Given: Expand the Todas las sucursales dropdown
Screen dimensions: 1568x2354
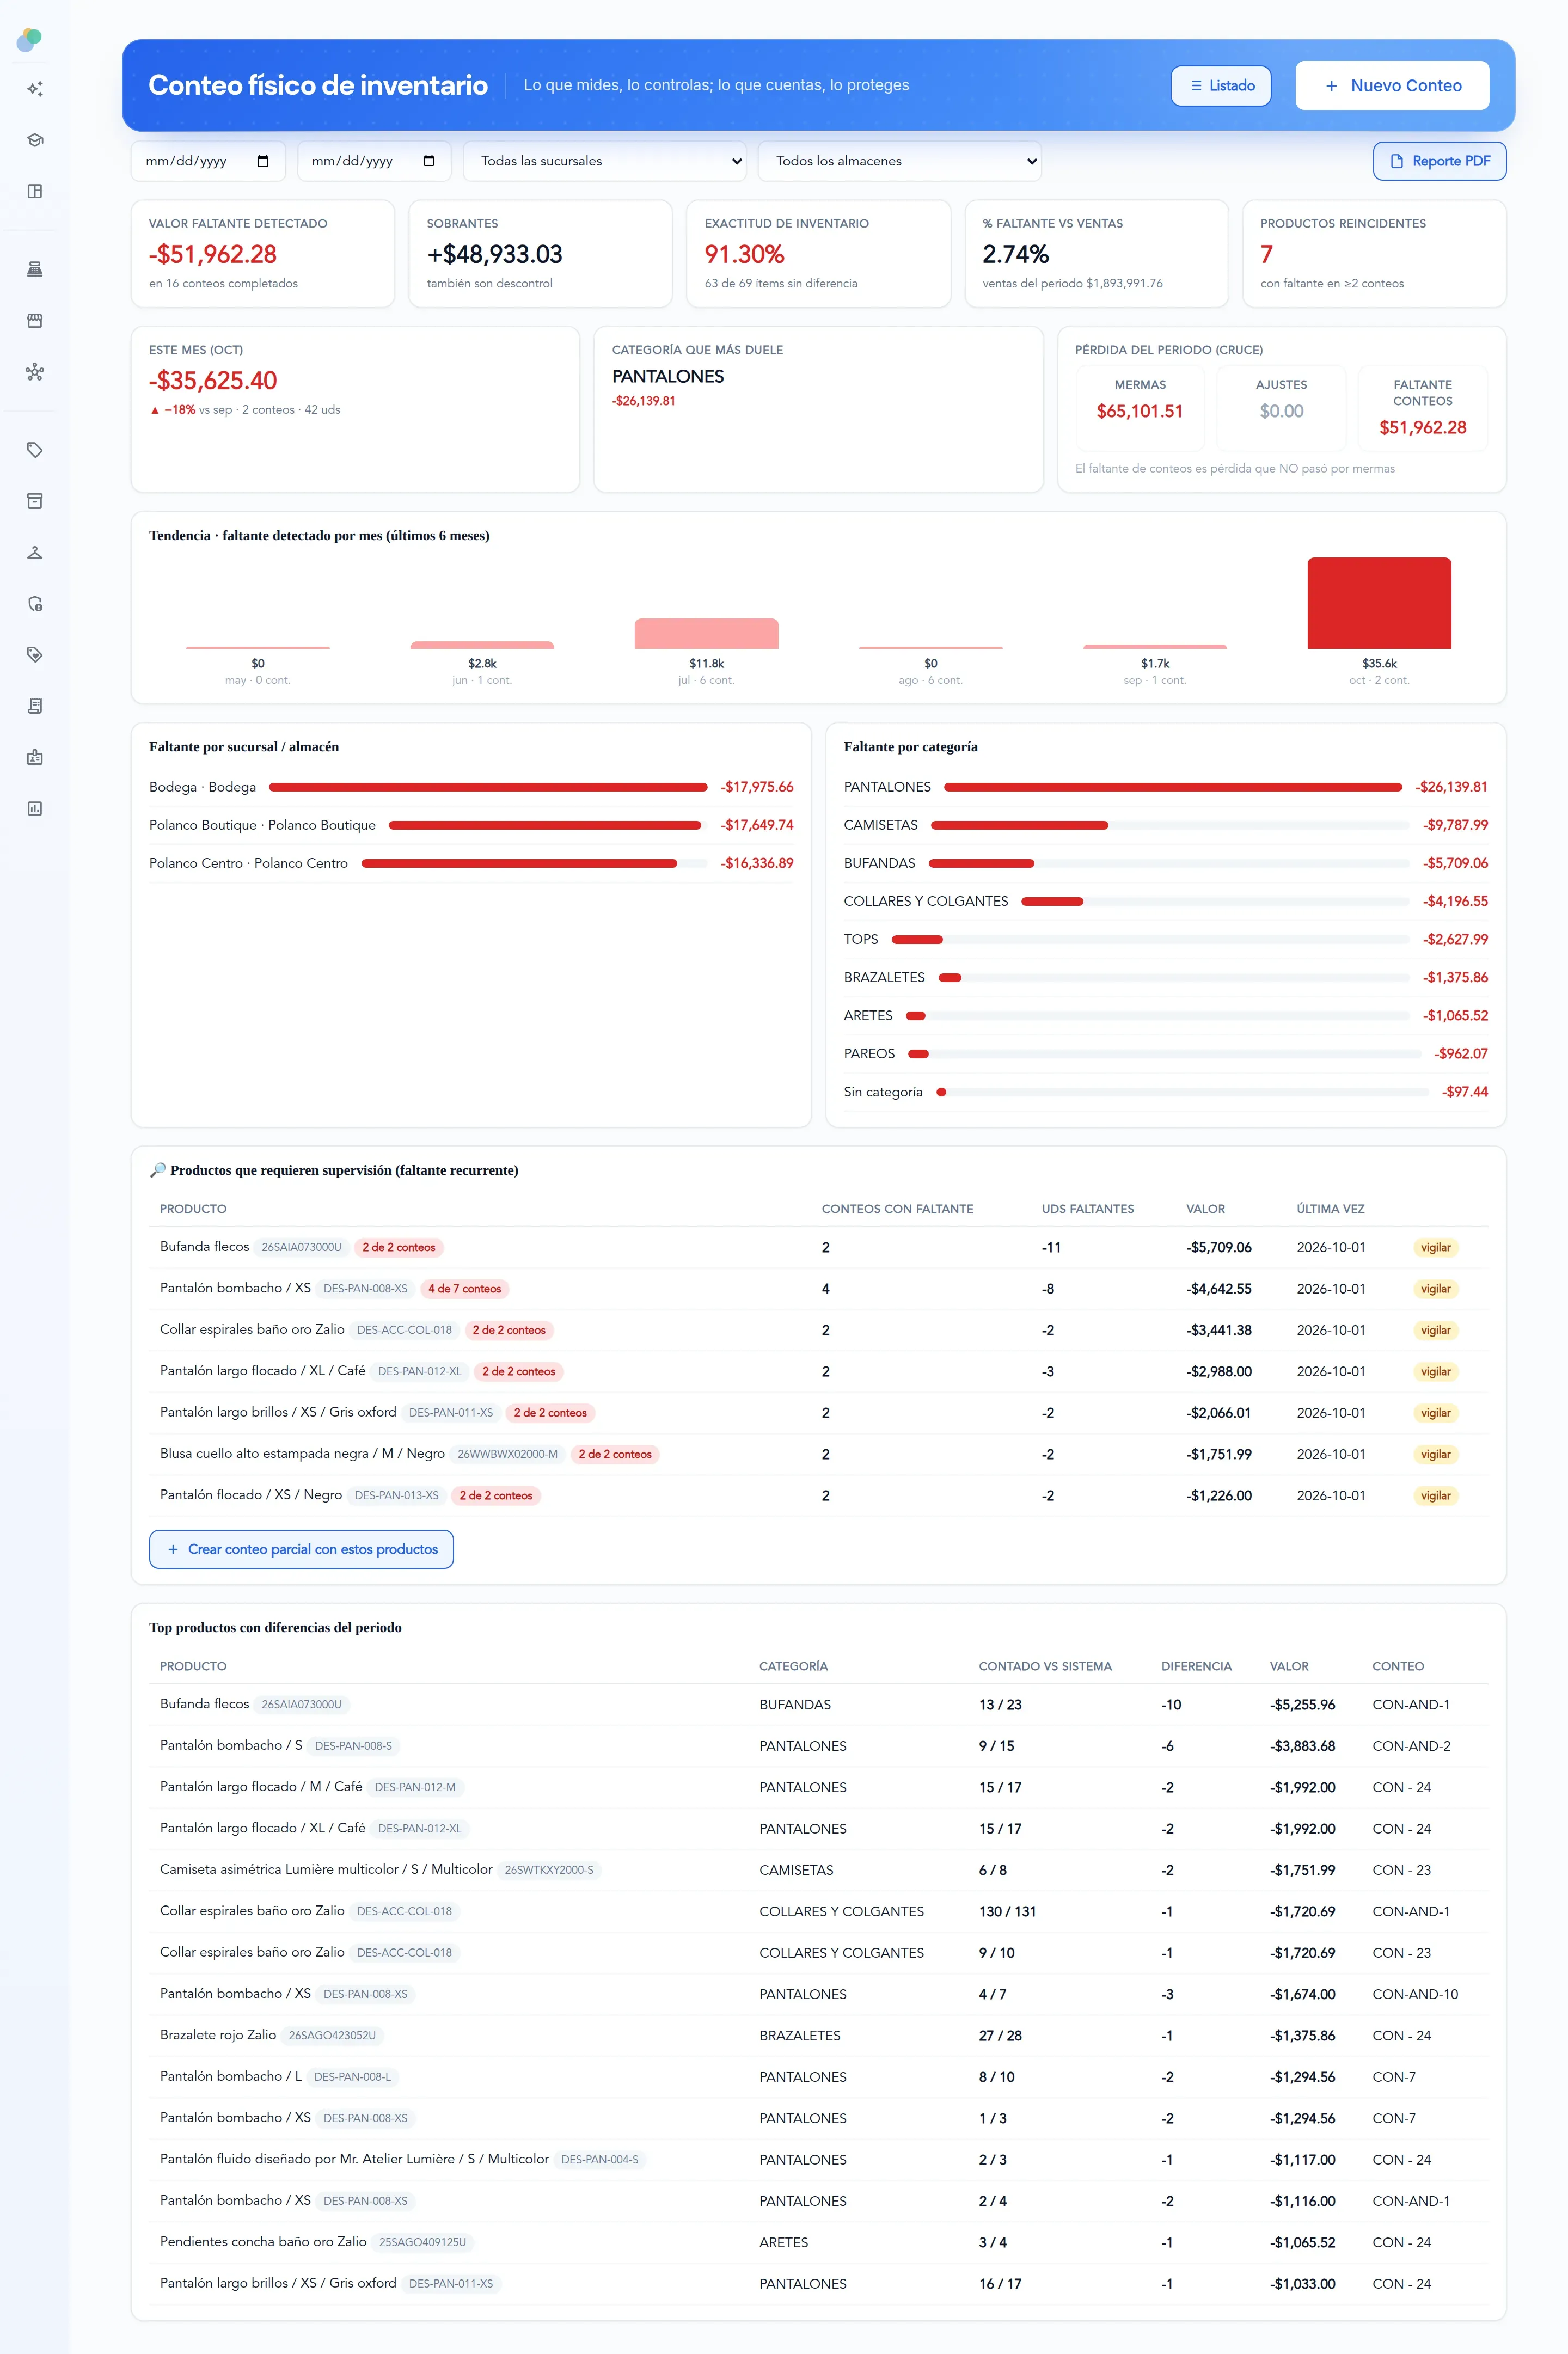Looking at the screenshot, I should [605, 161].
